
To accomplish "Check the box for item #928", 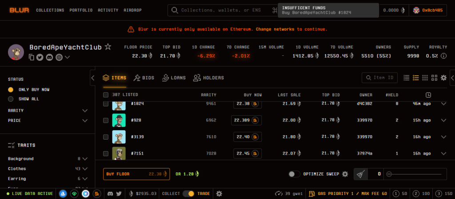I will [x=106, y=120].
